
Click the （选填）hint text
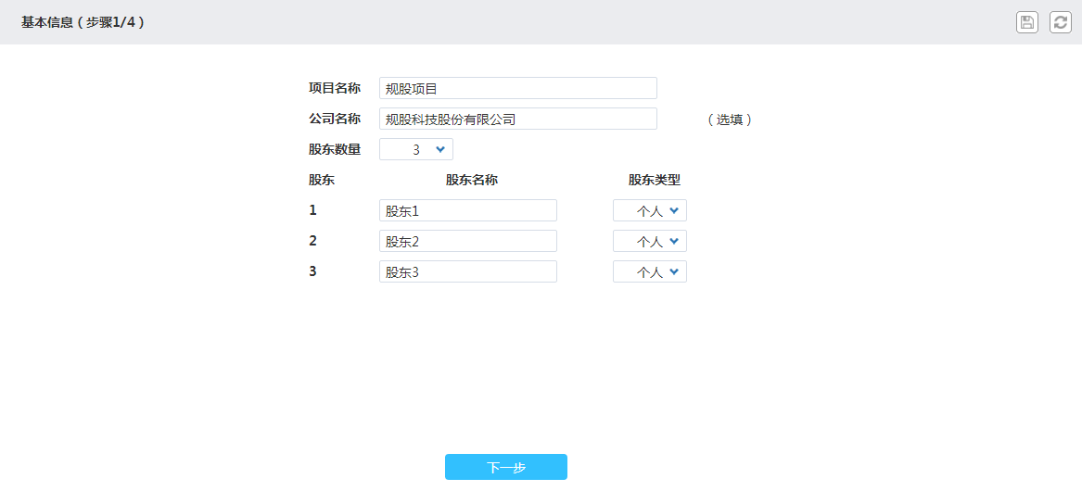(x=730, y=120)
